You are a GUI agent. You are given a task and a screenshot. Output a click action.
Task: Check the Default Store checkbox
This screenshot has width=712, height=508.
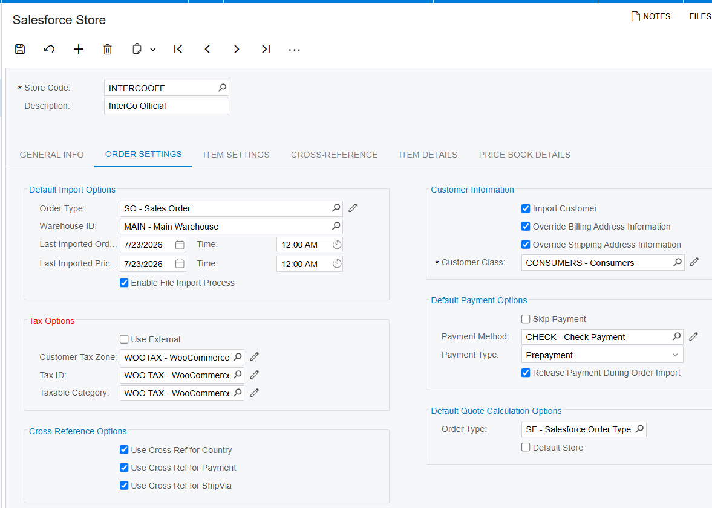coord(526,447)
